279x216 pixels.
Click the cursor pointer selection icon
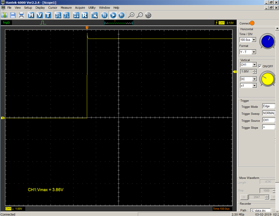pyautogui.click(x=94, y=15)
